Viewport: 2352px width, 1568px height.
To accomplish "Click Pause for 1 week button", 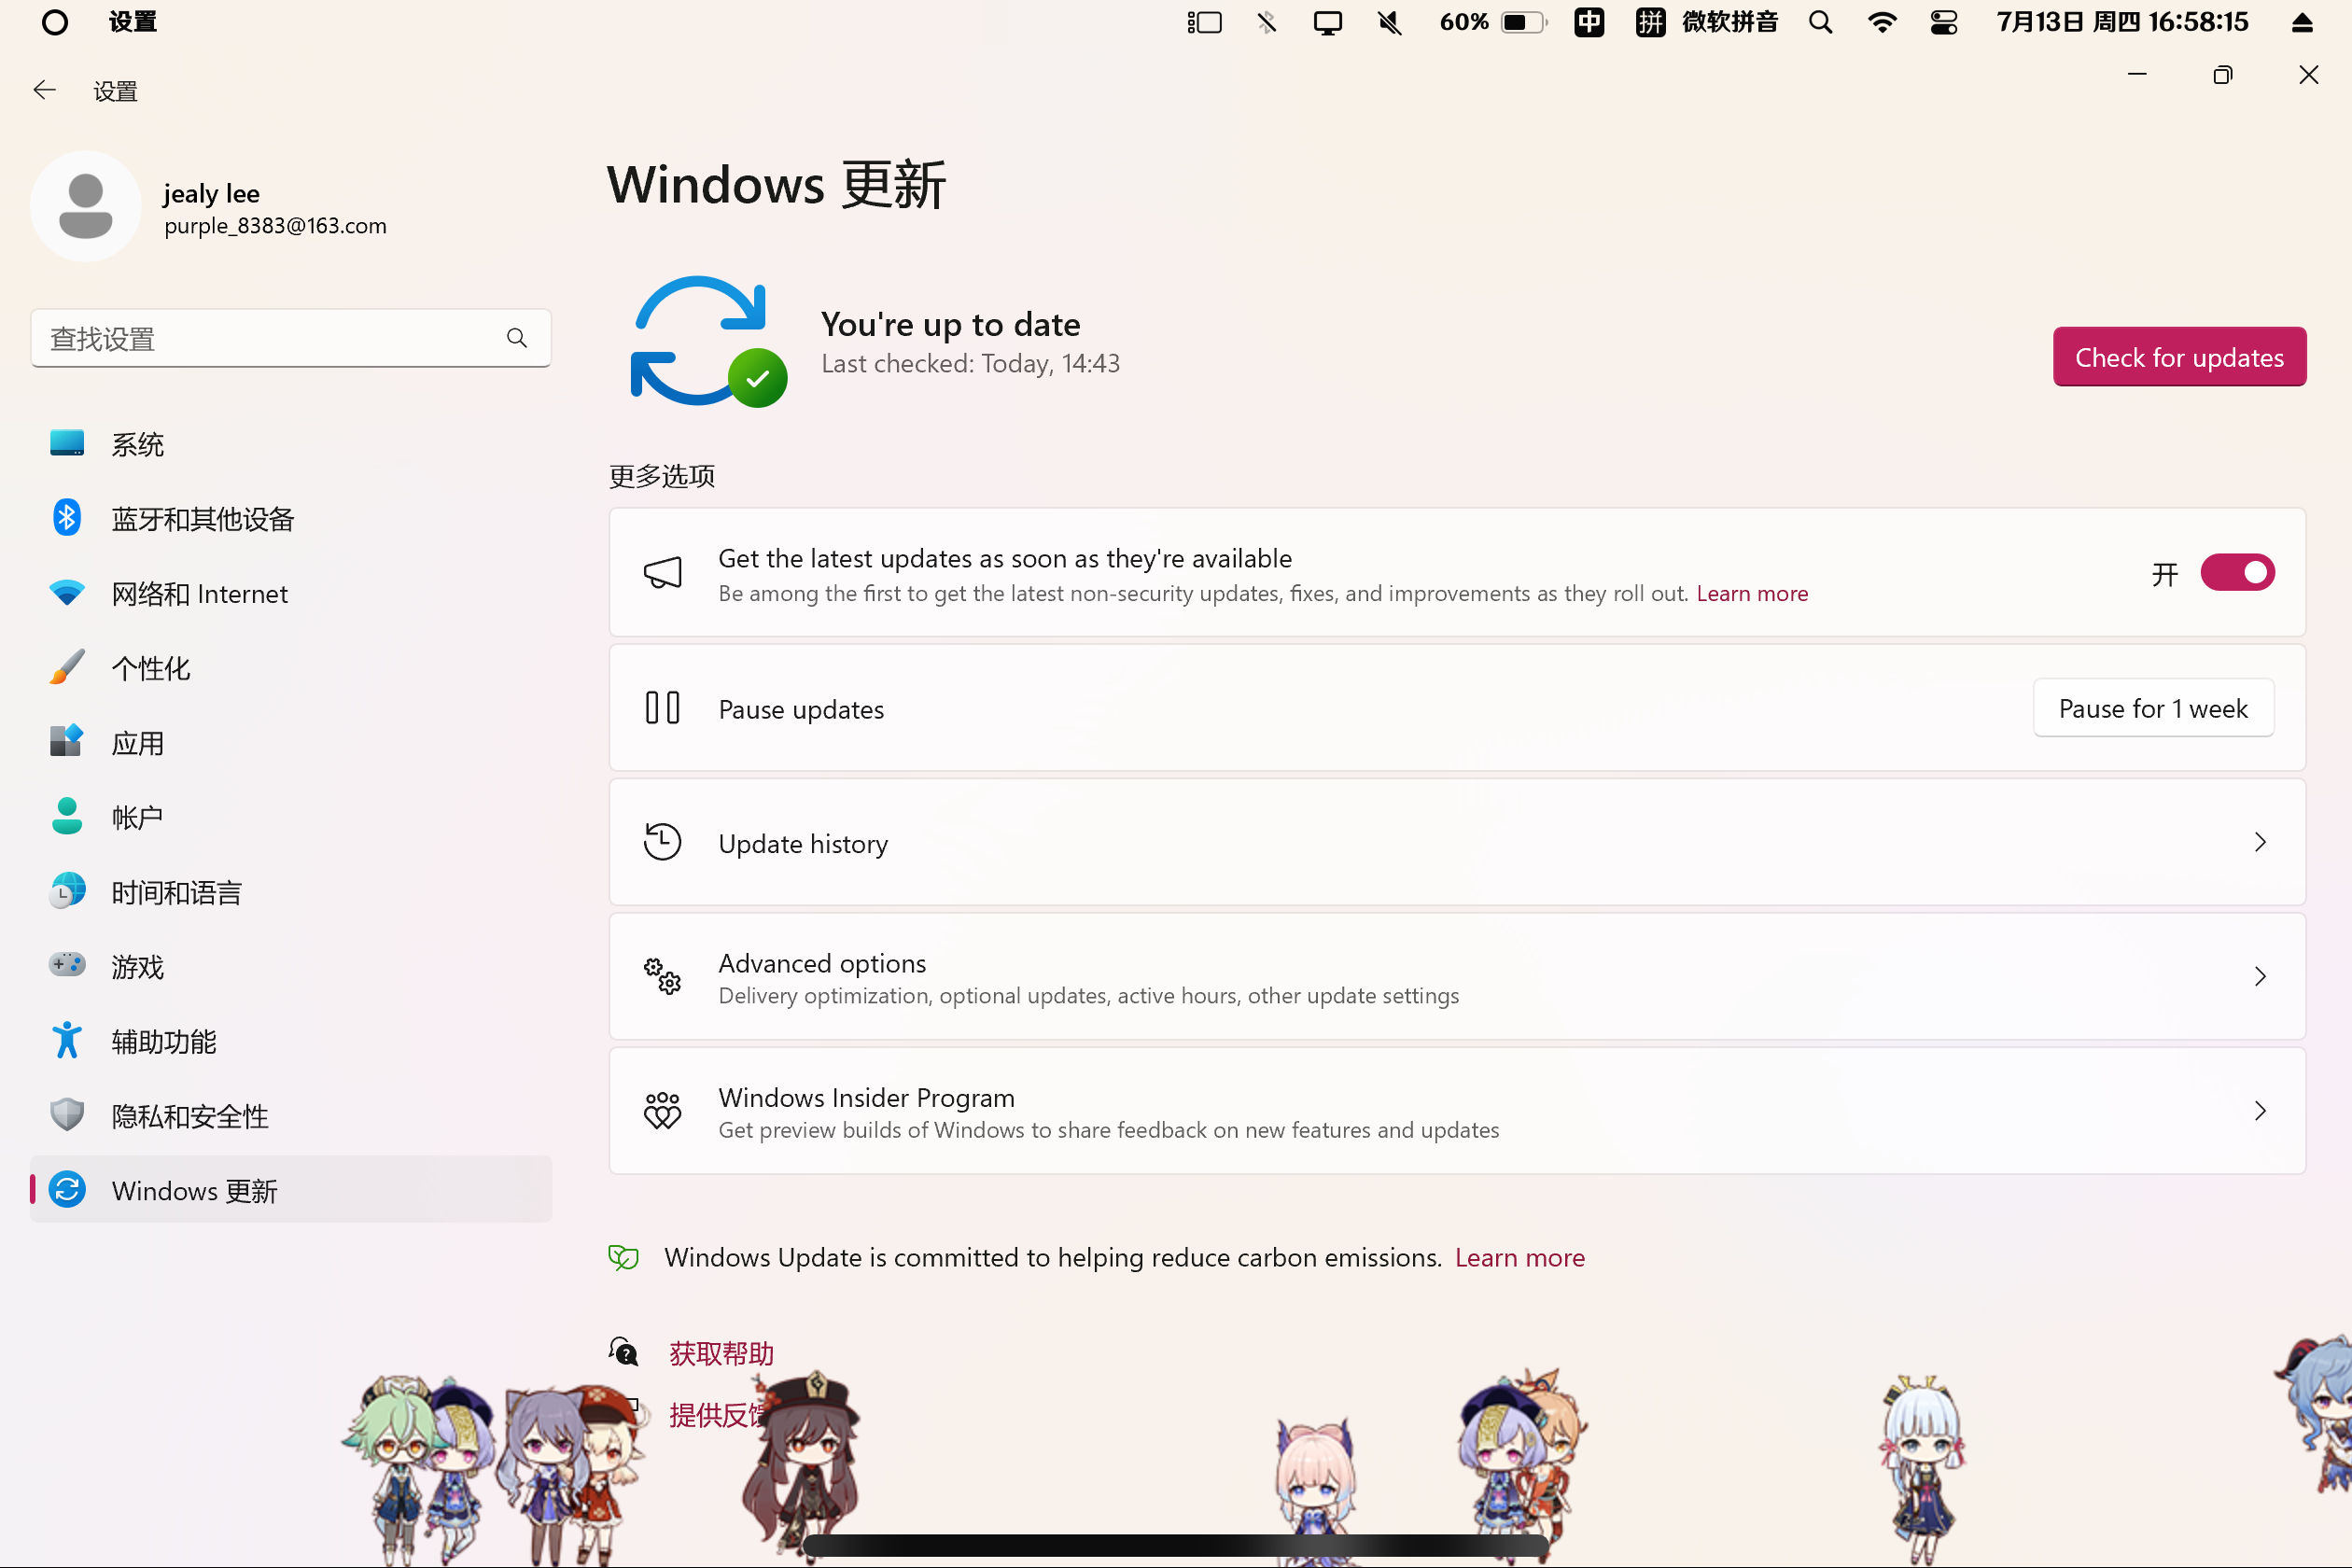I will (2153, 708).
